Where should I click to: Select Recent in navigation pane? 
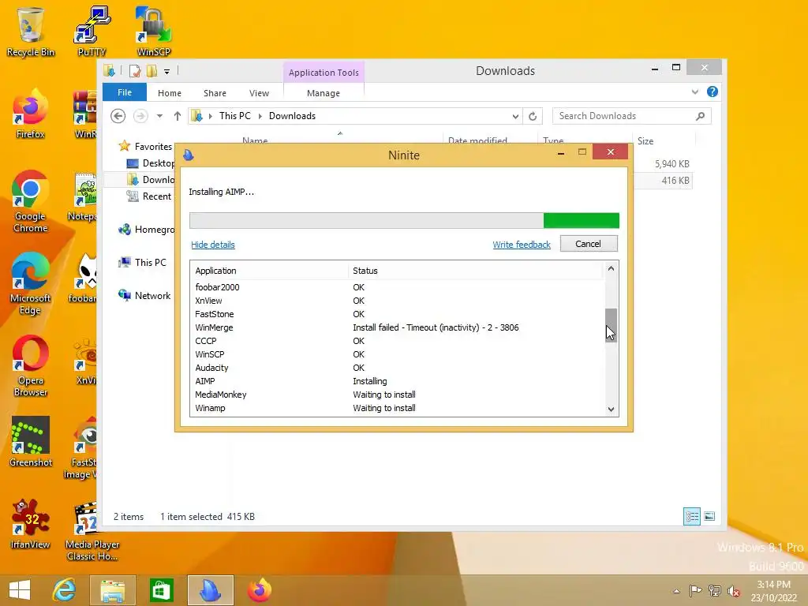click(x=149, y=196)
